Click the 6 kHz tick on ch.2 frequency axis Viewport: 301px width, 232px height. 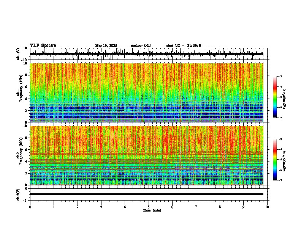click(x=26, y=149)
